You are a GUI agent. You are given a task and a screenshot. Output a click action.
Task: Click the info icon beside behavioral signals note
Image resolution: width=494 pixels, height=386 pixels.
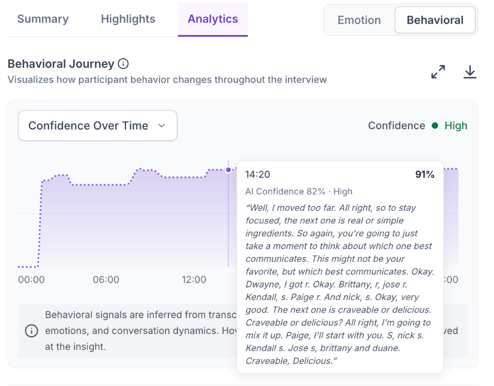coord(31,331)
